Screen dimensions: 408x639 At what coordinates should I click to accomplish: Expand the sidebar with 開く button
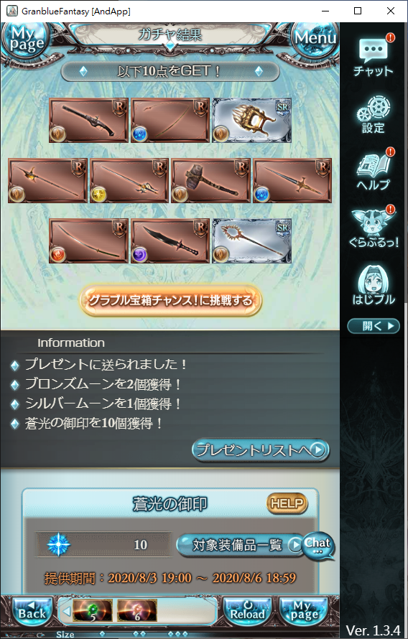tap(374, 326)
